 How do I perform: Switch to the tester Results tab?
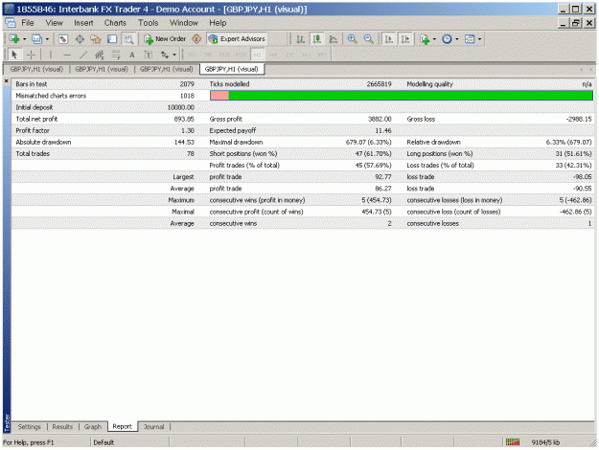[62, 427]
